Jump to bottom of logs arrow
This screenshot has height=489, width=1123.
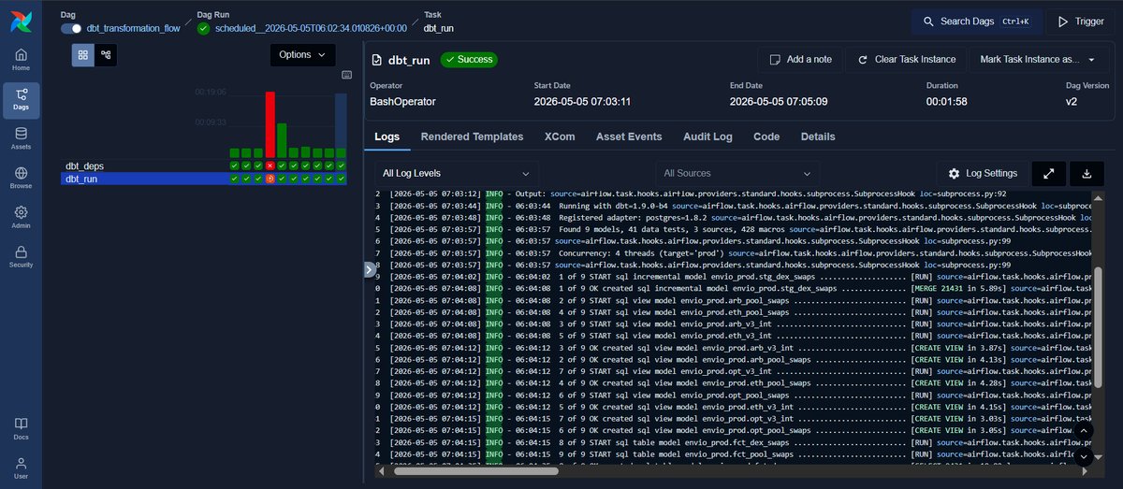pyautogui.click(x=1084, y=456)
